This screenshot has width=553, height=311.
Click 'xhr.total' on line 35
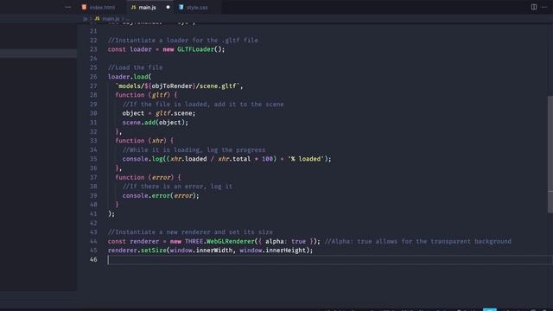click(x=234, y=159)
